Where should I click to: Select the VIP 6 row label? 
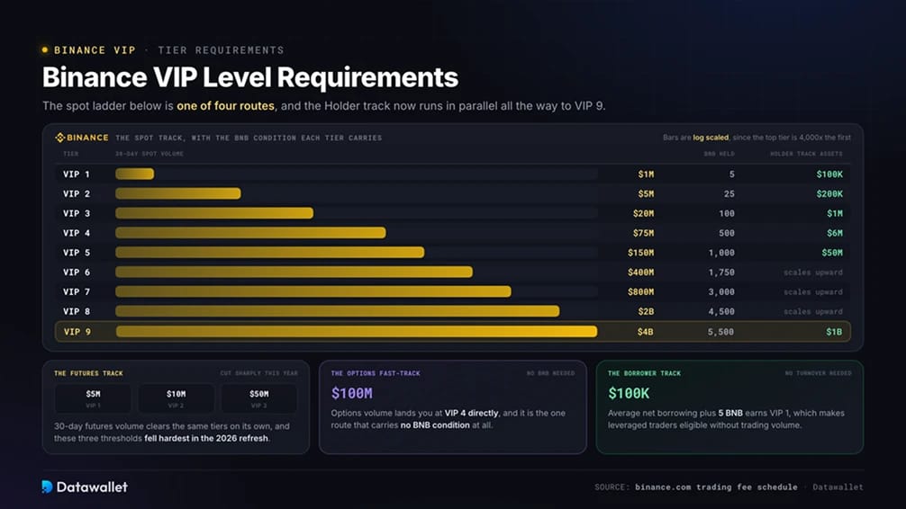77,272
